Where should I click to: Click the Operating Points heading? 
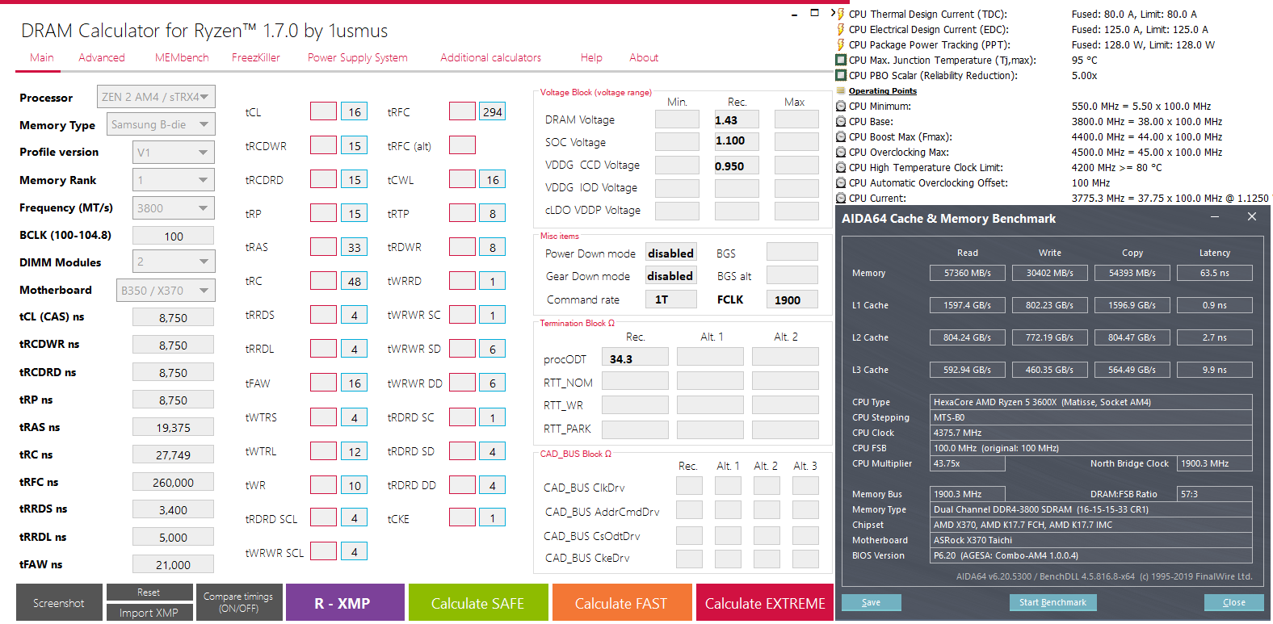(883, 91)
